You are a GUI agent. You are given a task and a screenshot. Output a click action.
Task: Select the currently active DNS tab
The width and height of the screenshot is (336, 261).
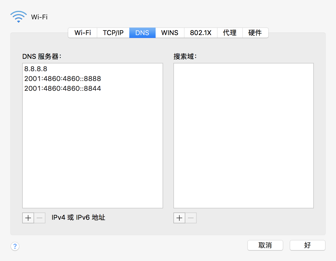click(x=142, y=33)
